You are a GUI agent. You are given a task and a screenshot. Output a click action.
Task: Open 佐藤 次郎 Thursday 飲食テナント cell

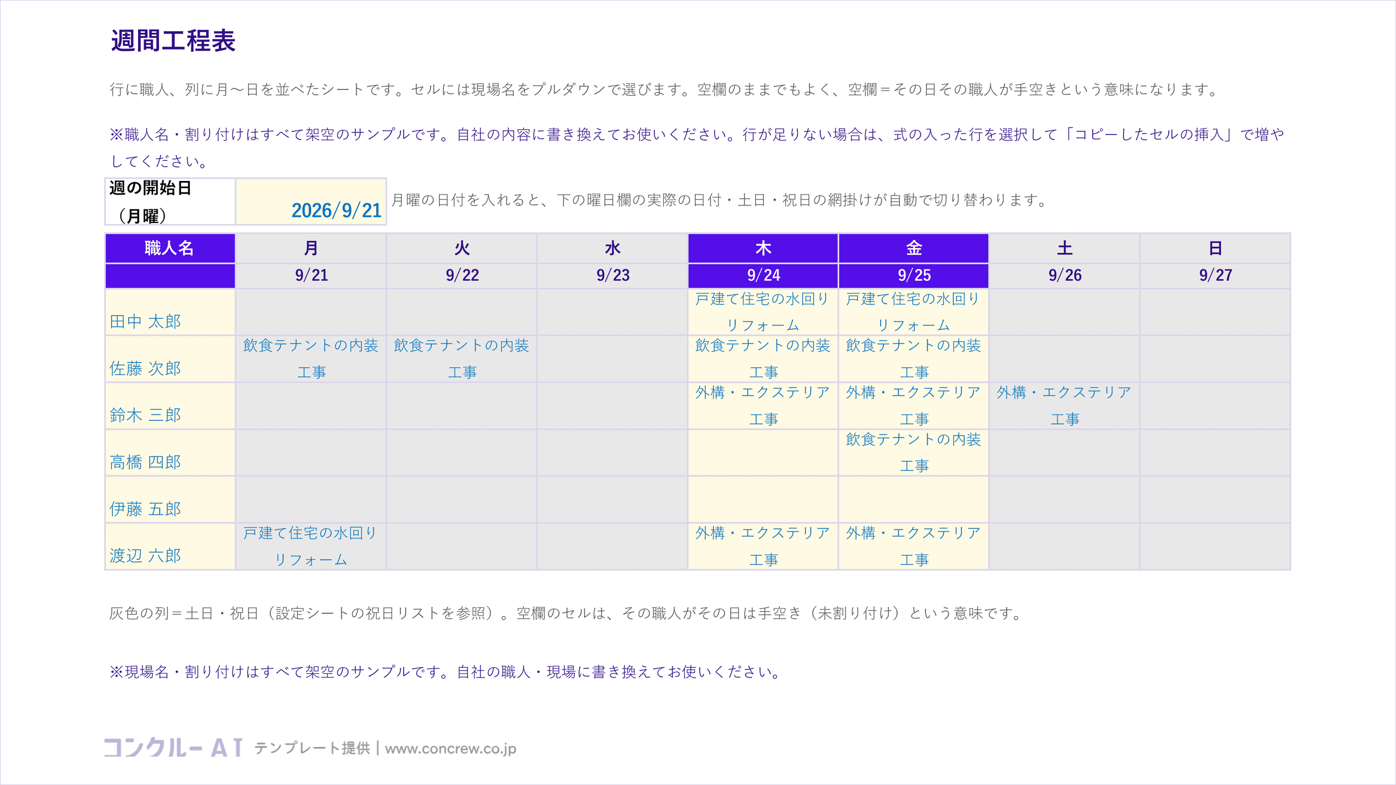coord(763,359)
